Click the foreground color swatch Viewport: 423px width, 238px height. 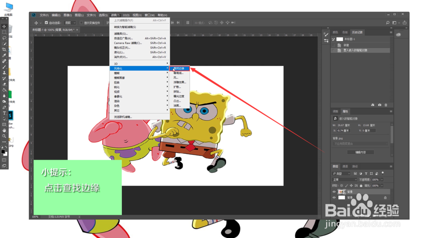click(x=3, y=152)
